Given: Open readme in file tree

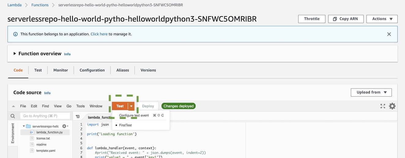Looking at the screenshot, I should coord(41,145).
